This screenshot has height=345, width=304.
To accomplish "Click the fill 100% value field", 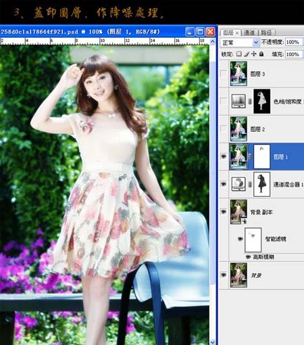I will tap(294, 54).
